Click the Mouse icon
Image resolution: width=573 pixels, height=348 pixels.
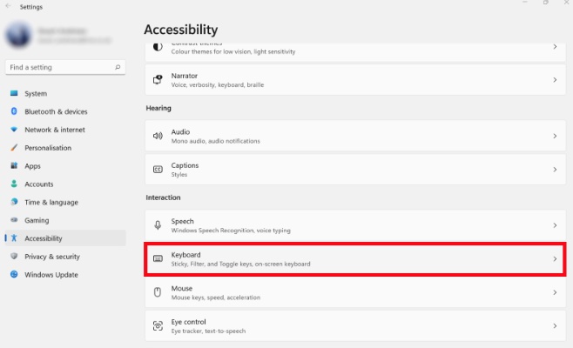click(158, 292)
